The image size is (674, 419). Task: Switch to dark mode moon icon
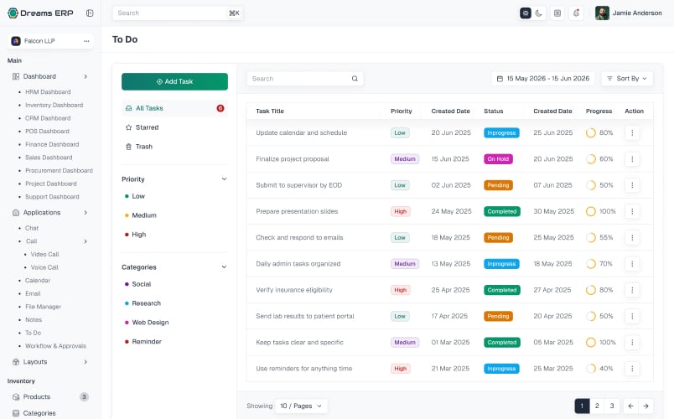coord(538,13)
